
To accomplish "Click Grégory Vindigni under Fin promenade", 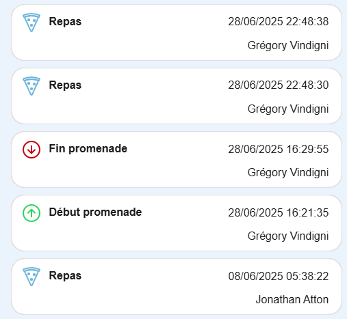I will point(288,173).
